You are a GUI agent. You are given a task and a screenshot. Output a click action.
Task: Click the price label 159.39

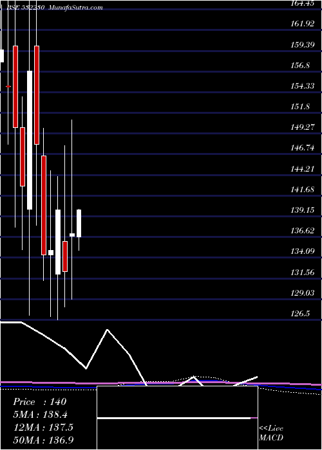[x=303, y=44]
